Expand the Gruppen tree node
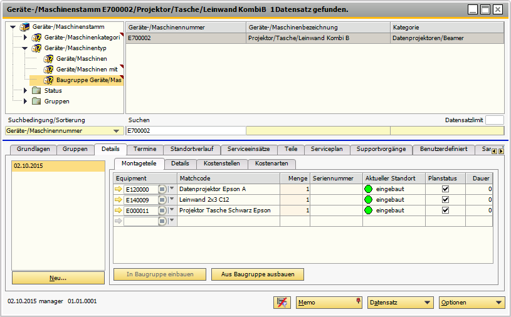This screenshot has height=317, width=511. (x=26, y=101)
